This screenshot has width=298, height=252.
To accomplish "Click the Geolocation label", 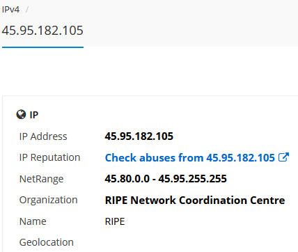I will tap(47, 242).
